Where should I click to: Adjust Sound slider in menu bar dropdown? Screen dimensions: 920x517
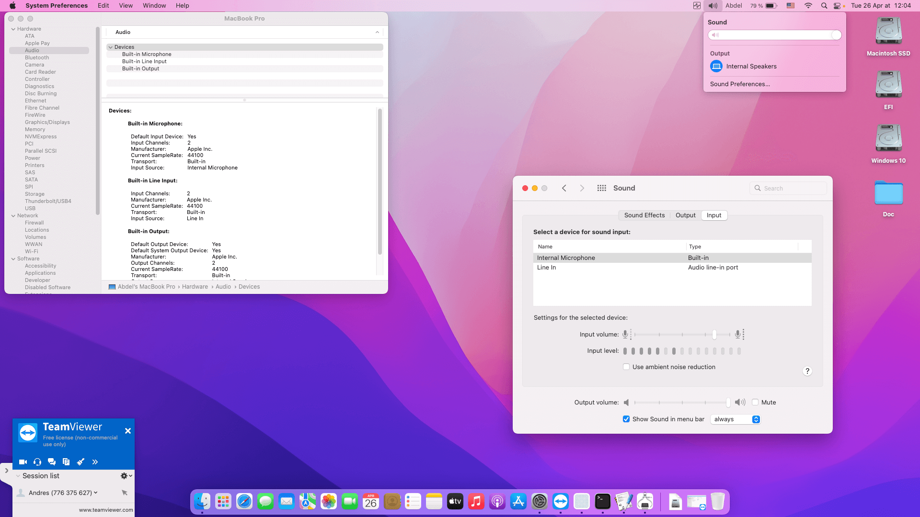click(774, 35)
